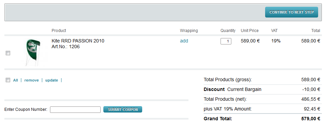Focus the Quantity field showing 1
The image size is (333, 127).
(x=226, y=41)
